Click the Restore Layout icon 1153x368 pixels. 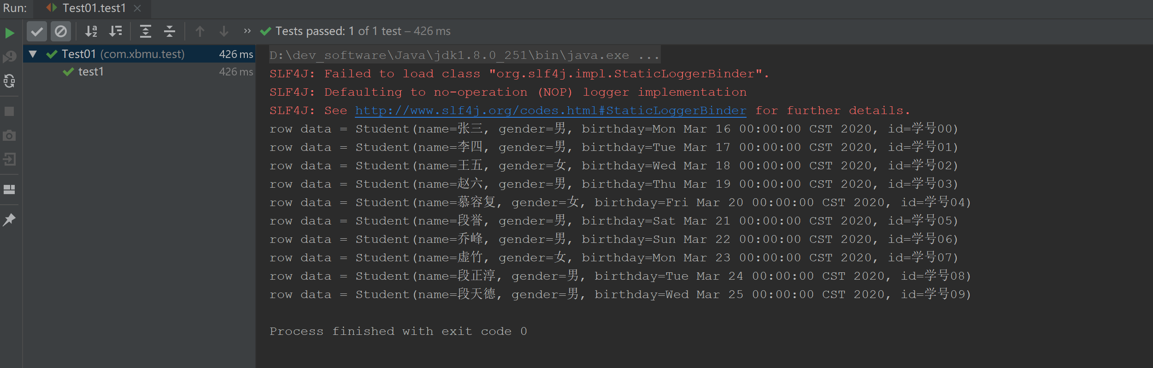[9, 190]
